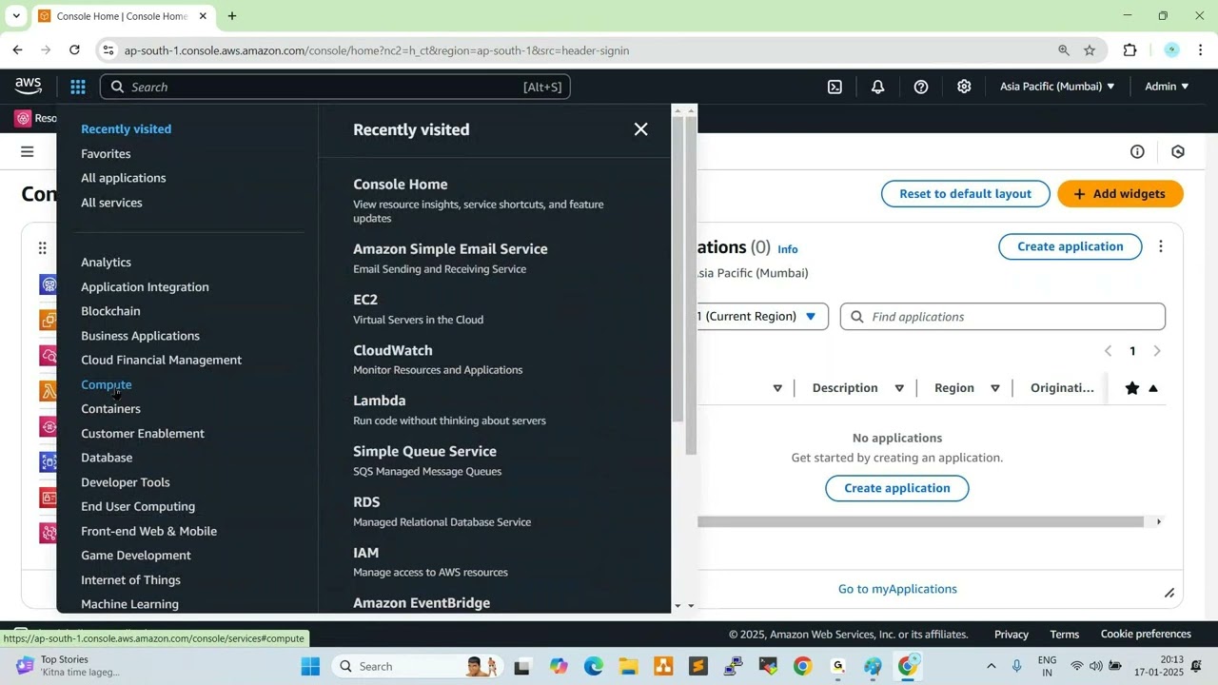The width and height of the screenshot is (1218, 685).
Task: Open the Compute category
Action: [x=107, y=384]
